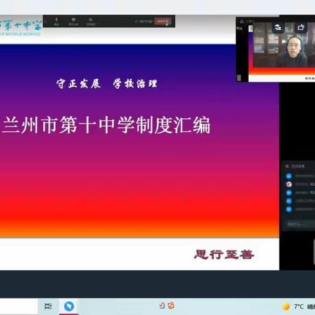Open the blue bird app on the taskbar

click(69, 306)
